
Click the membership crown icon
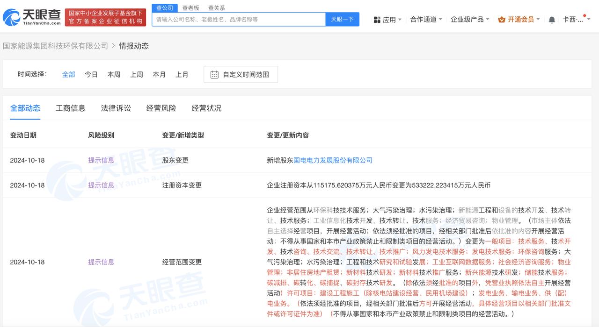502,20
